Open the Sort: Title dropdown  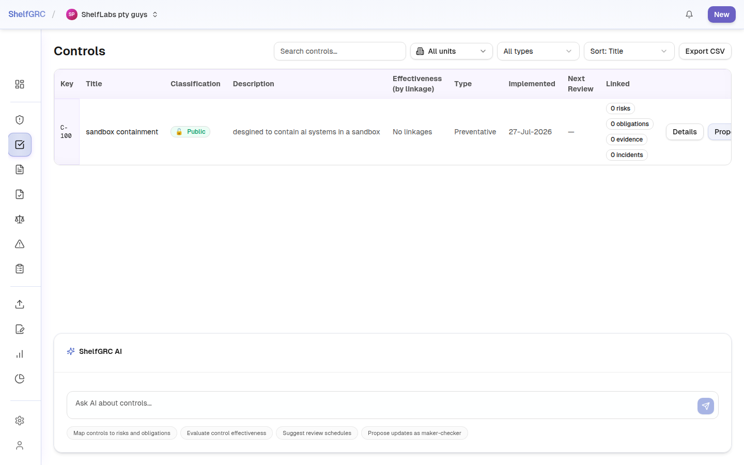tap(629, 51)
